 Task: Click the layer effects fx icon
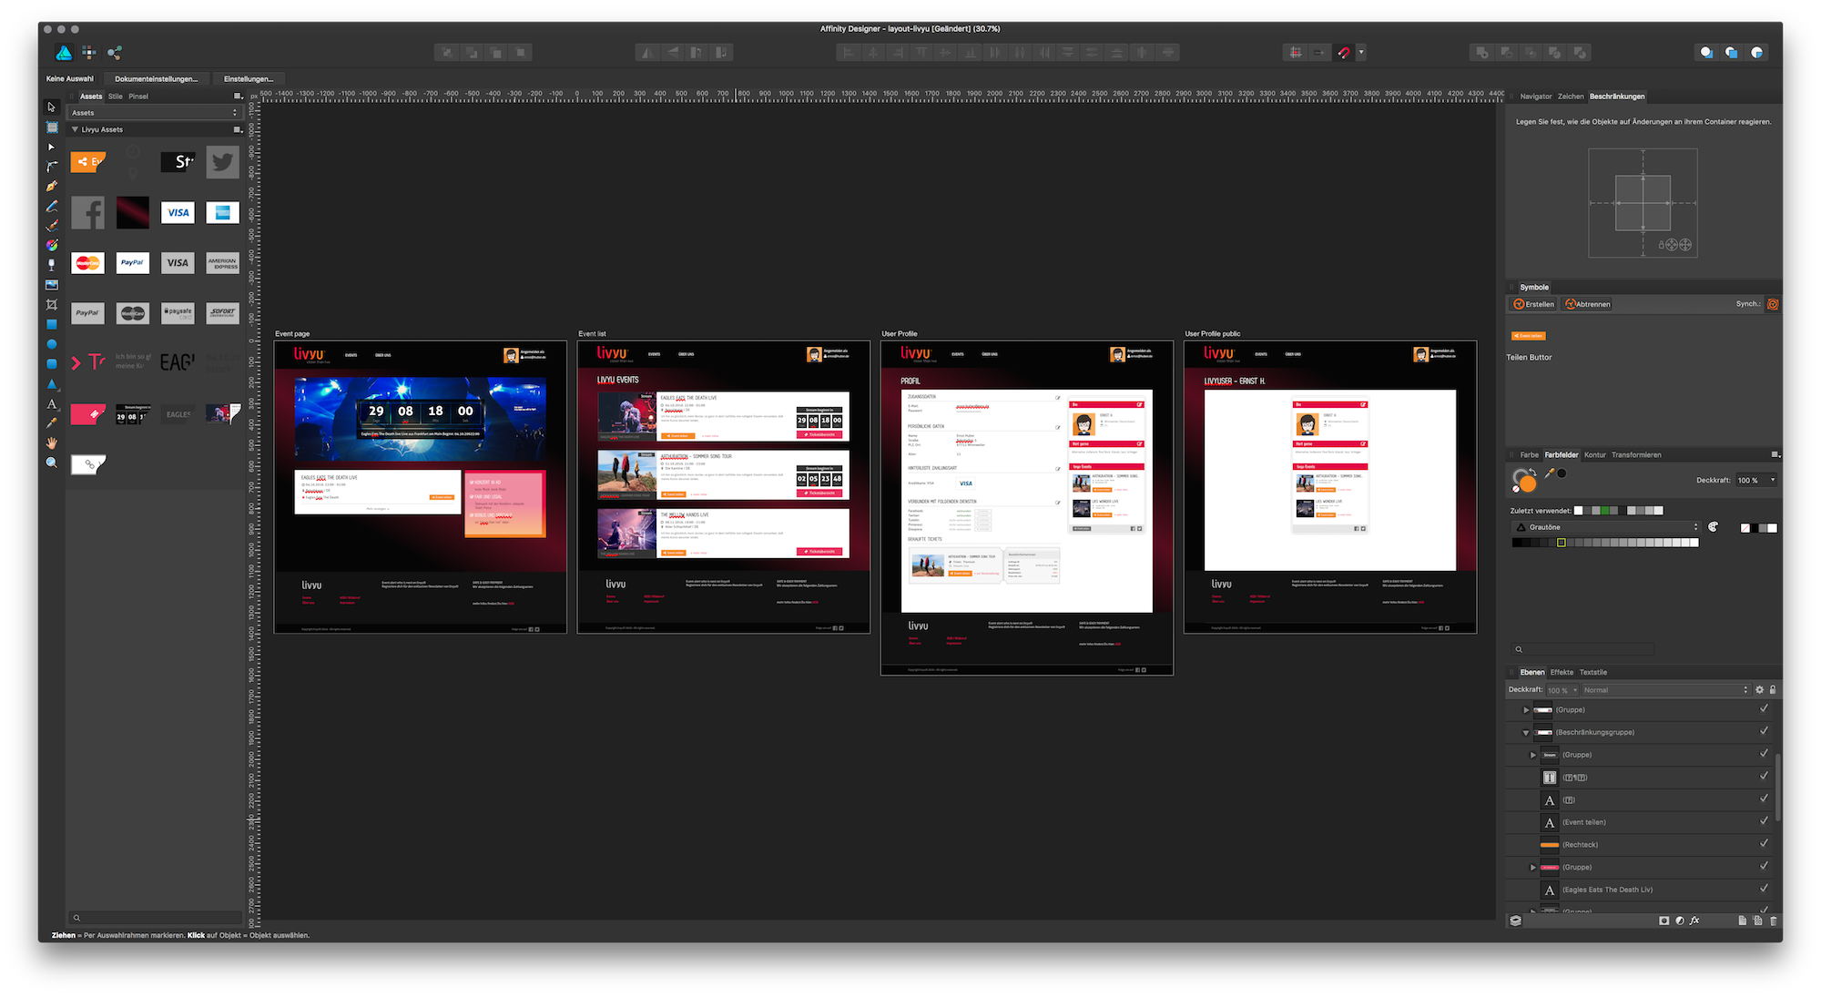point(1694,921)
